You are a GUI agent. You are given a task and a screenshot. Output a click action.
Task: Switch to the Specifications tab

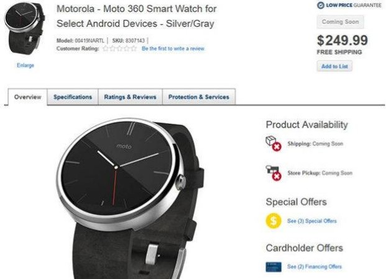(73, 97)
